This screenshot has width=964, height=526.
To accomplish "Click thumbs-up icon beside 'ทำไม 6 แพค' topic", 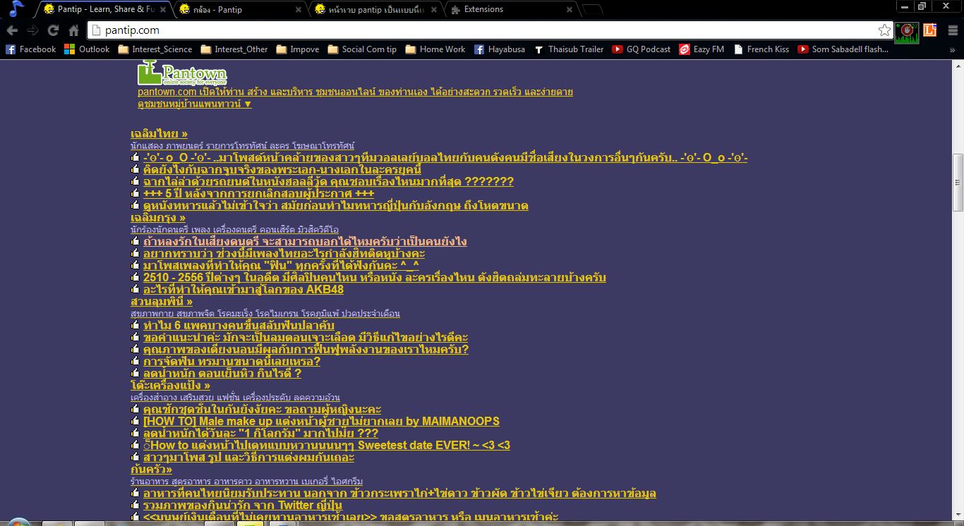I will 135,325.
